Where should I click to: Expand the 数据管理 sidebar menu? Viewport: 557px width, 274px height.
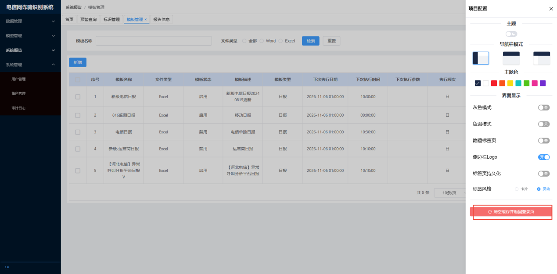point(30,21)
